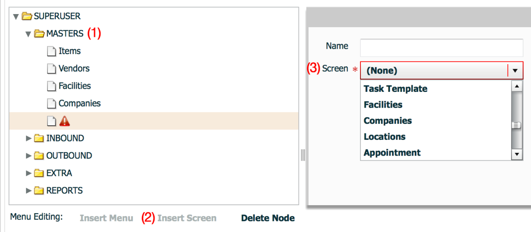Viewport: 531px width, 232px height.
Task: Click the Insert Screen link
Action: point(187,218)
